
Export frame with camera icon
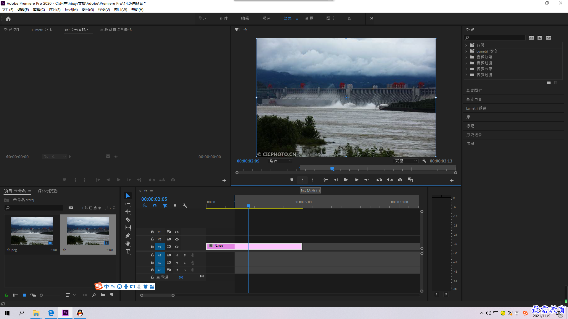pyautogui.click(x=400, y=180)
